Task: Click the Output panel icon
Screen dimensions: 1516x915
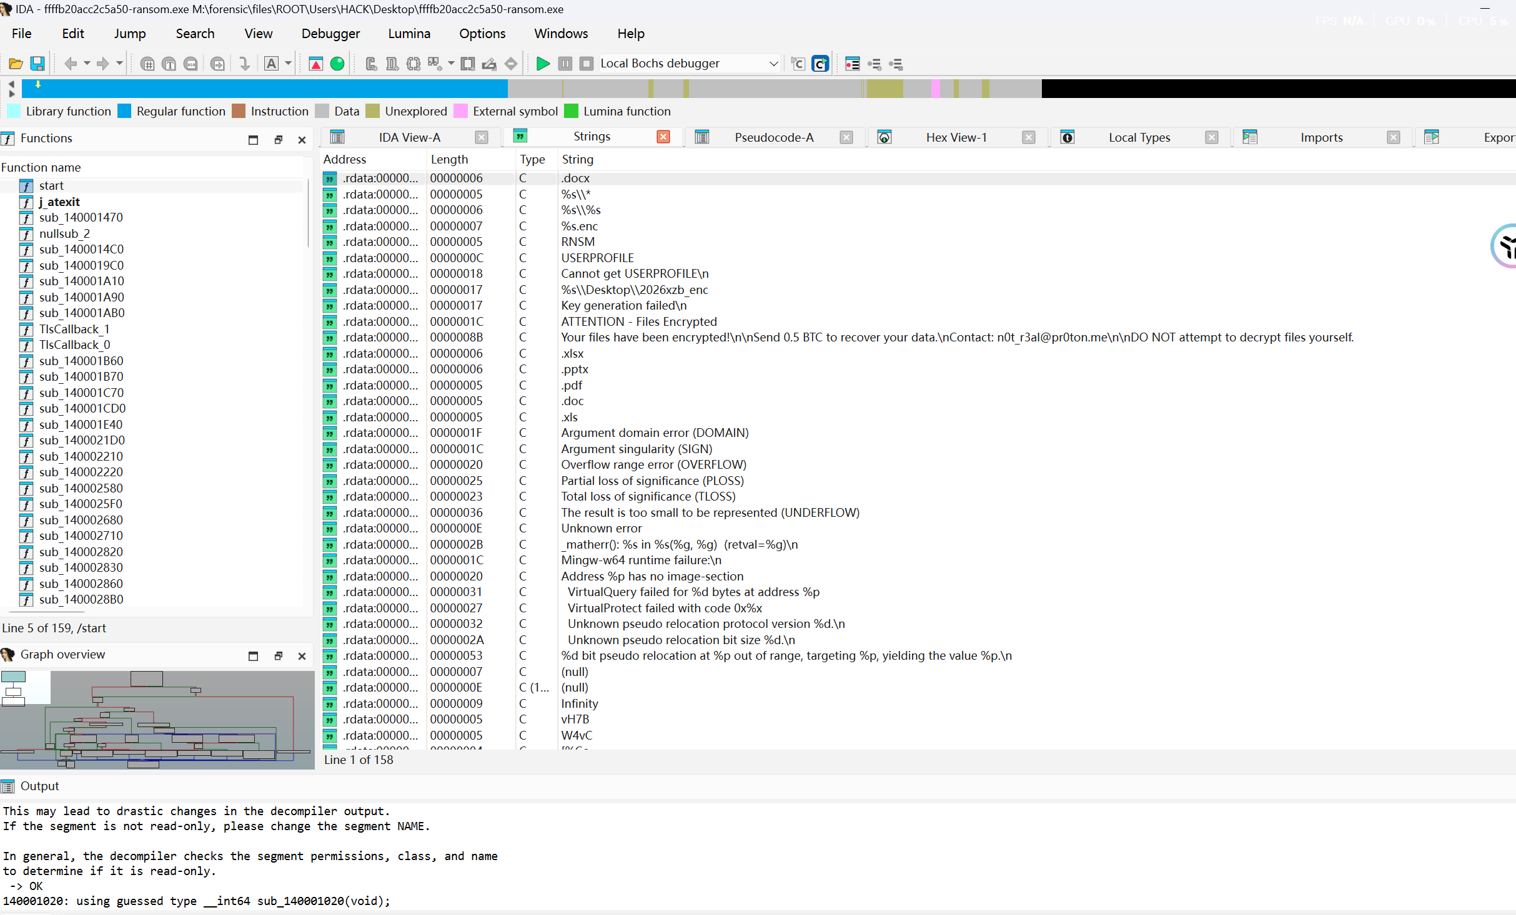Action: click(x=8, y=786)
